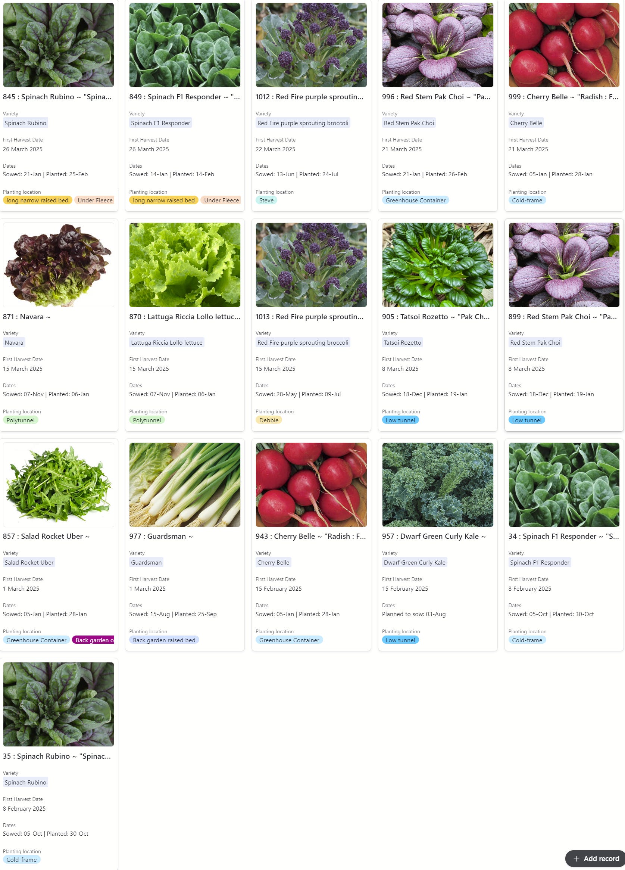Open the Salad Rocket Uber thumbnail
Image resolution: width=625 pixels, height=870 pixels.
[58, 485]
